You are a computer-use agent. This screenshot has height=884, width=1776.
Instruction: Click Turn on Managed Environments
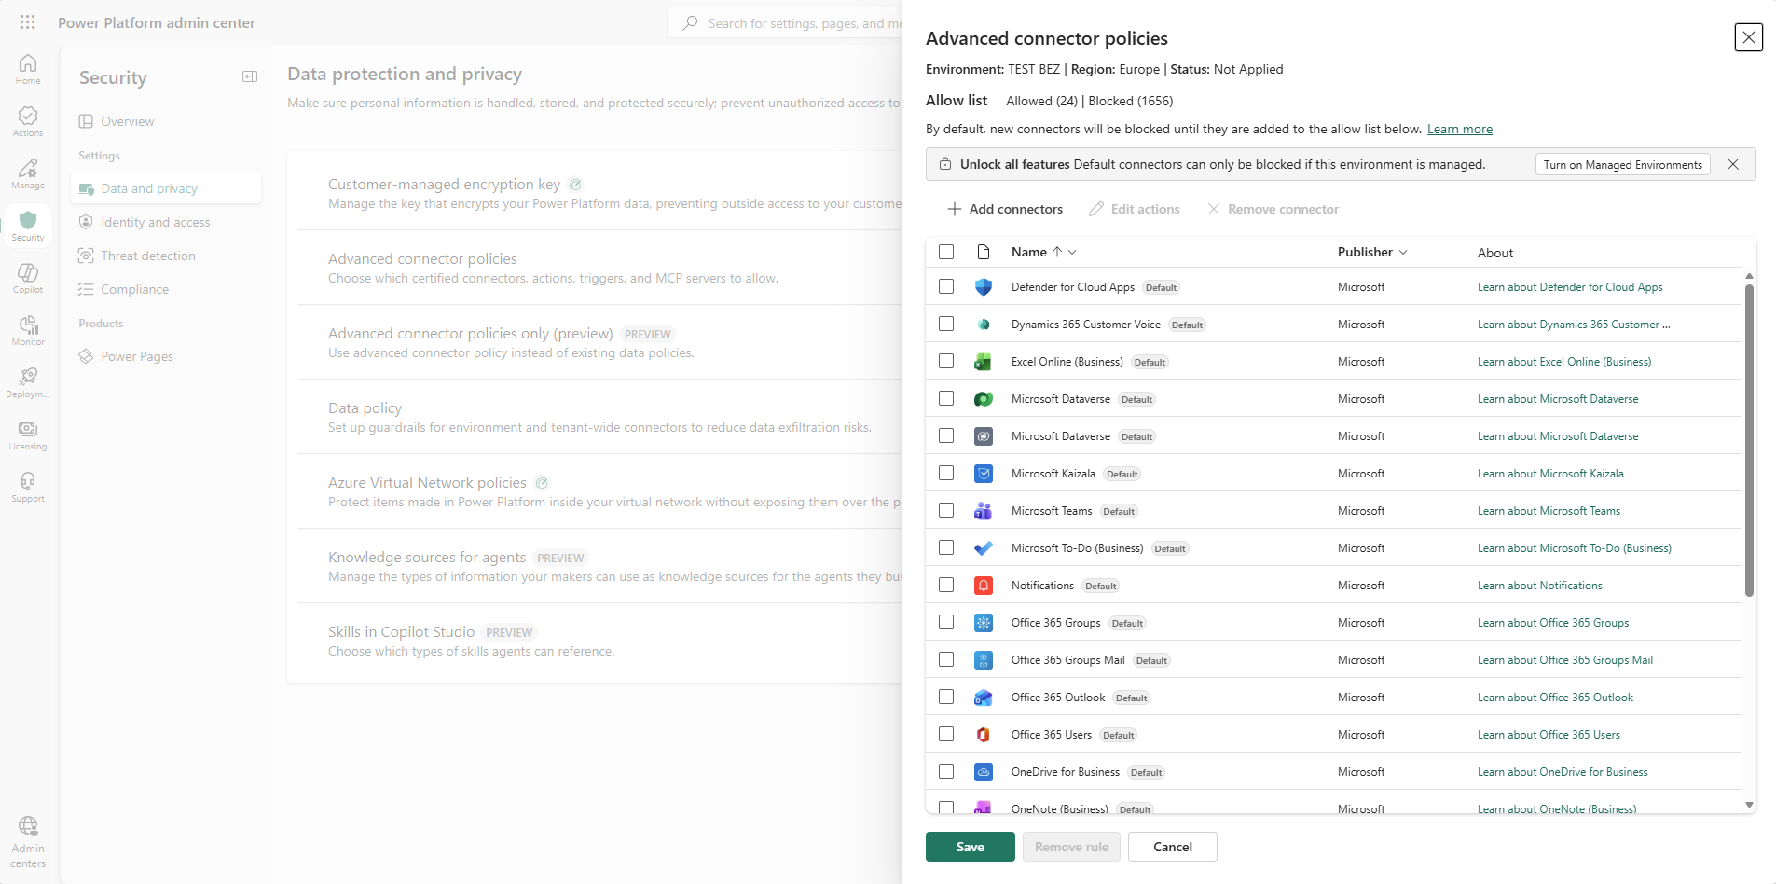click(1623, 164)
